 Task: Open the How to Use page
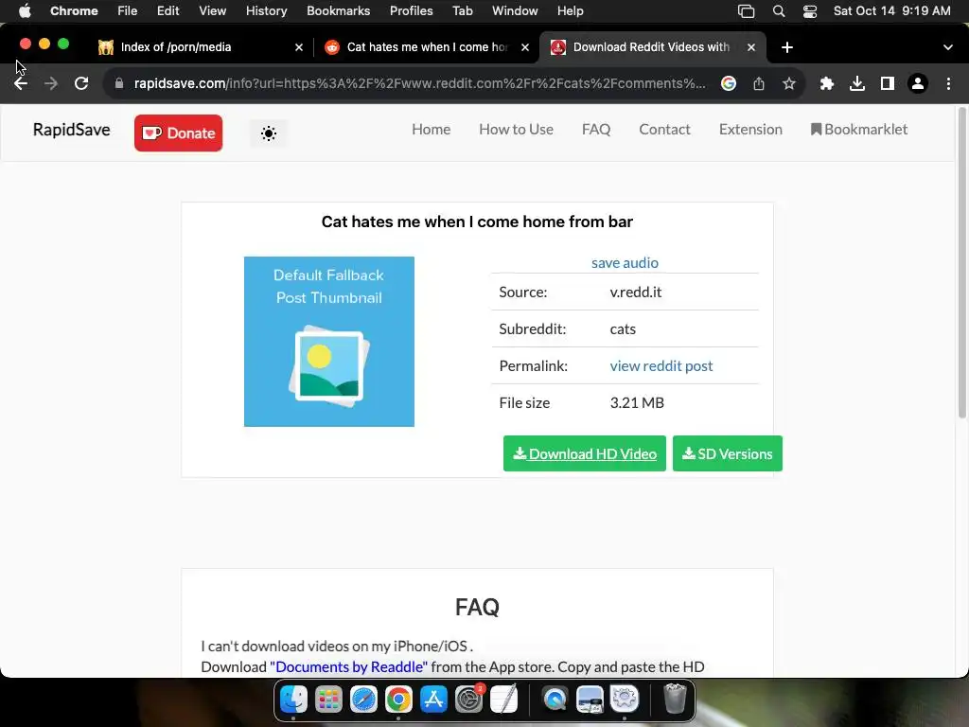tap(516, 129)
